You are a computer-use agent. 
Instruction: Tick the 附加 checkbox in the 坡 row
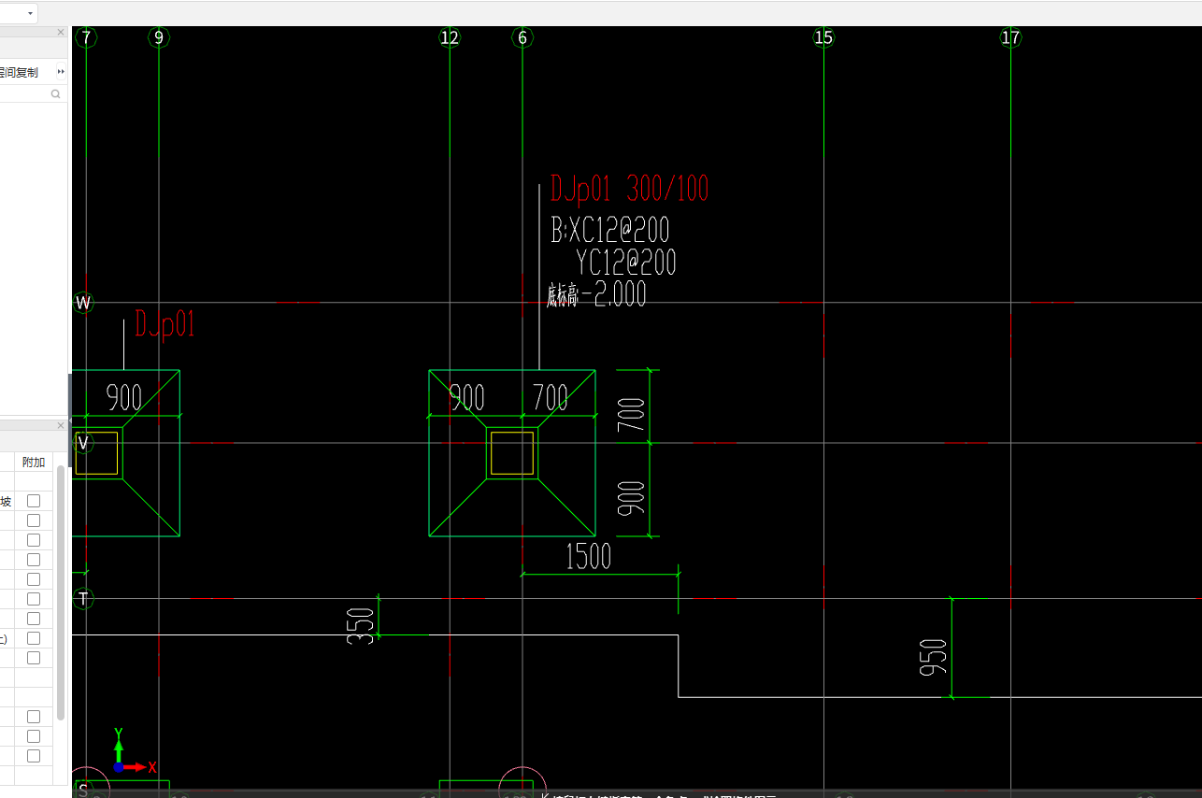(x=34, y=501)
